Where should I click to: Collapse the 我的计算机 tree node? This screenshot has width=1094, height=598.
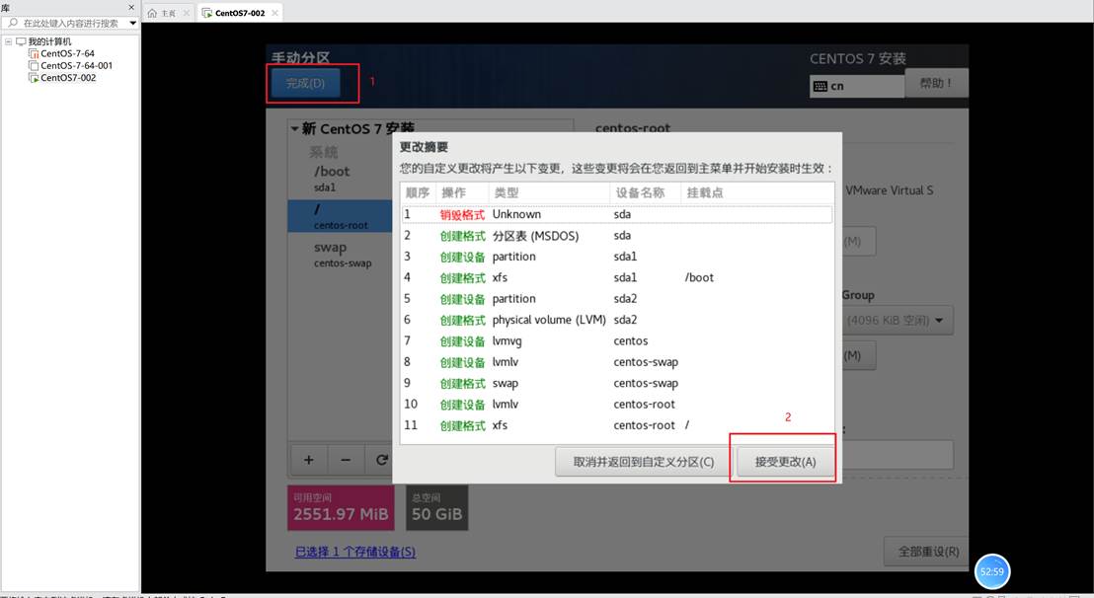coord(8,41)
